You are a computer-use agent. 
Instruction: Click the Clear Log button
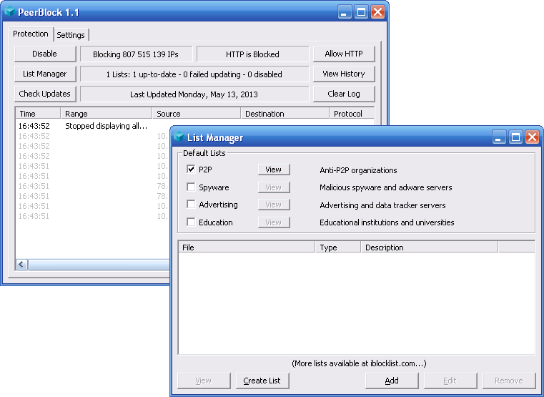[344, 94]
